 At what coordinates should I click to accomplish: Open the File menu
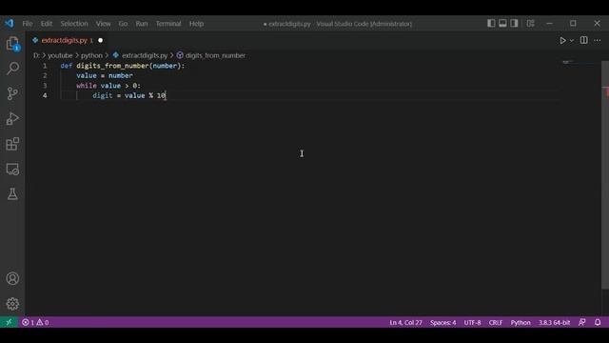click(x=28, y=24)
